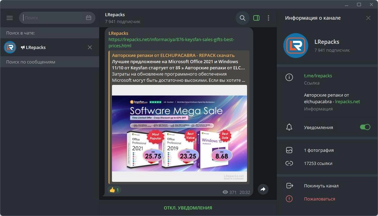Click the ОТКЛ. УВЕДОМЛЕНИЯ button
Screen dimensions: 378x216
click(188, 208)
